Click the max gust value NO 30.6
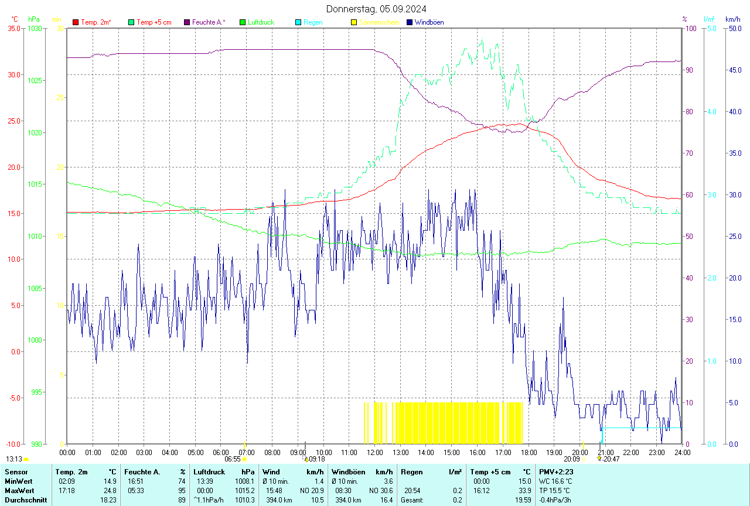 380,490
